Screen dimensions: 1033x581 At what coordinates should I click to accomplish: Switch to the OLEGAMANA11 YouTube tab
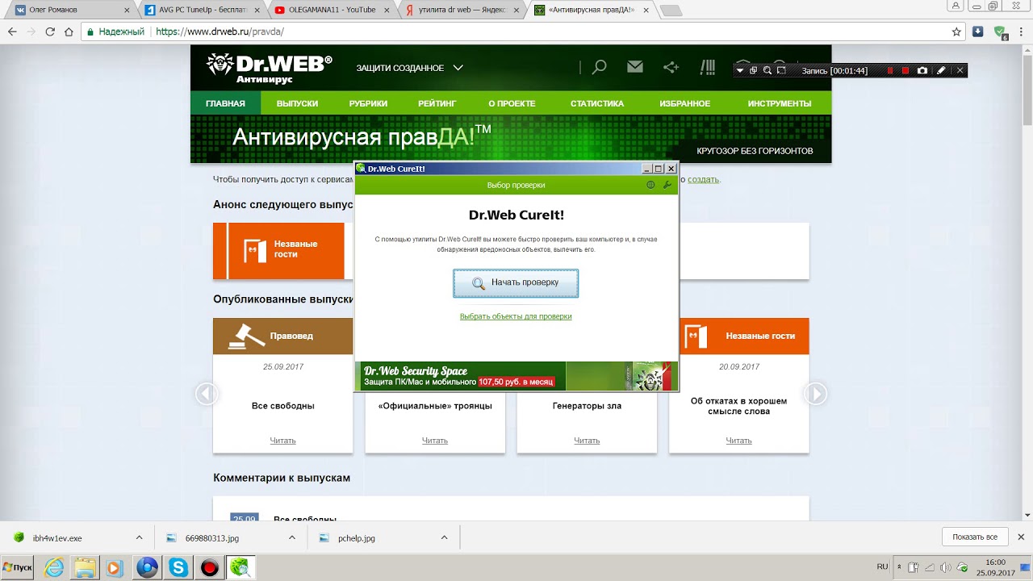tap(327, 10)
